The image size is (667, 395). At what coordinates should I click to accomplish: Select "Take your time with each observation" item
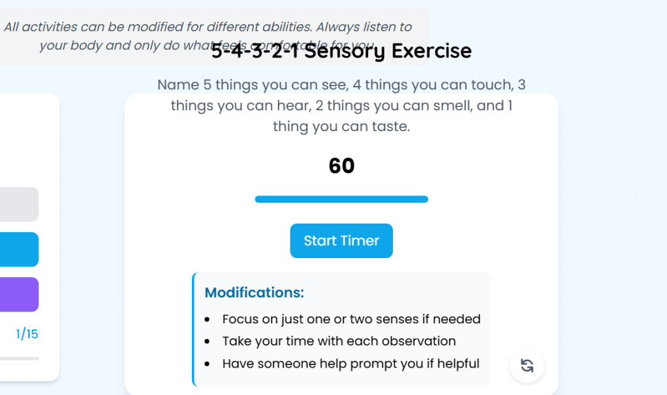[339, 342]
